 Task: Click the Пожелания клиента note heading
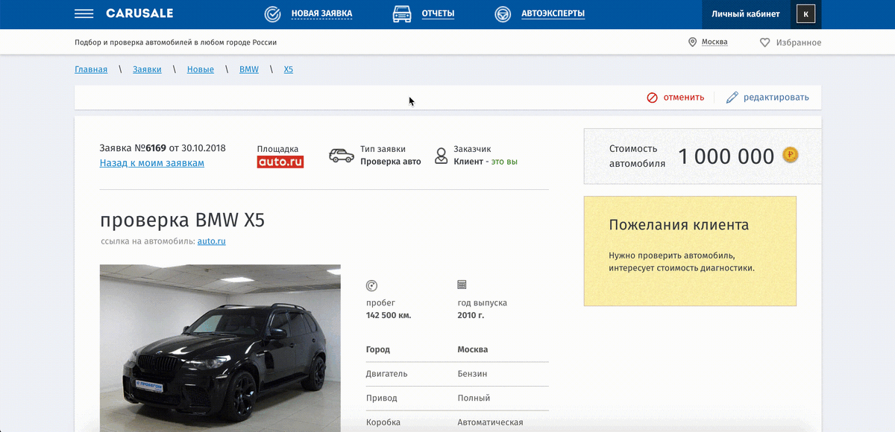click(679, 225)
